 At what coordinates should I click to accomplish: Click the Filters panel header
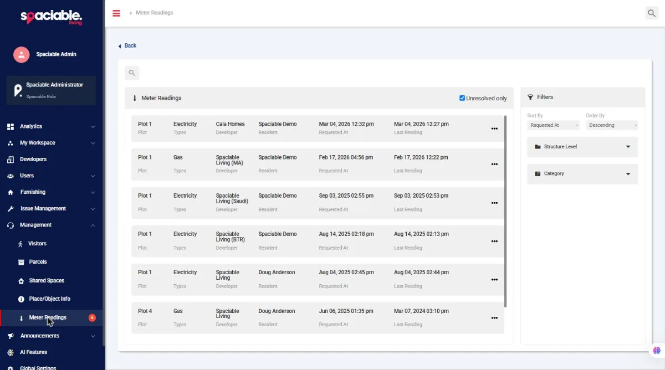point(582,97)
